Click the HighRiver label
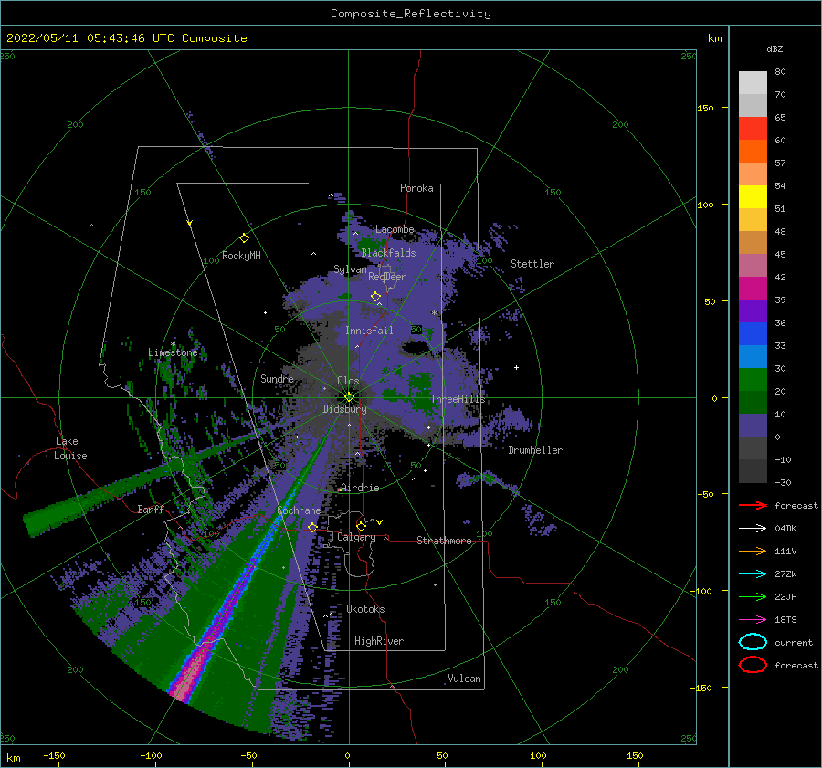The height and width of the screenshot is (768, 822). point(379,641)
